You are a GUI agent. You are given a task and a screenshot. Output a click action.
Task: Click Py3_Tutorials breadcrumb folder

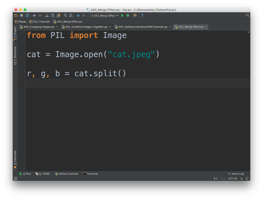click(x=39, y=21)
